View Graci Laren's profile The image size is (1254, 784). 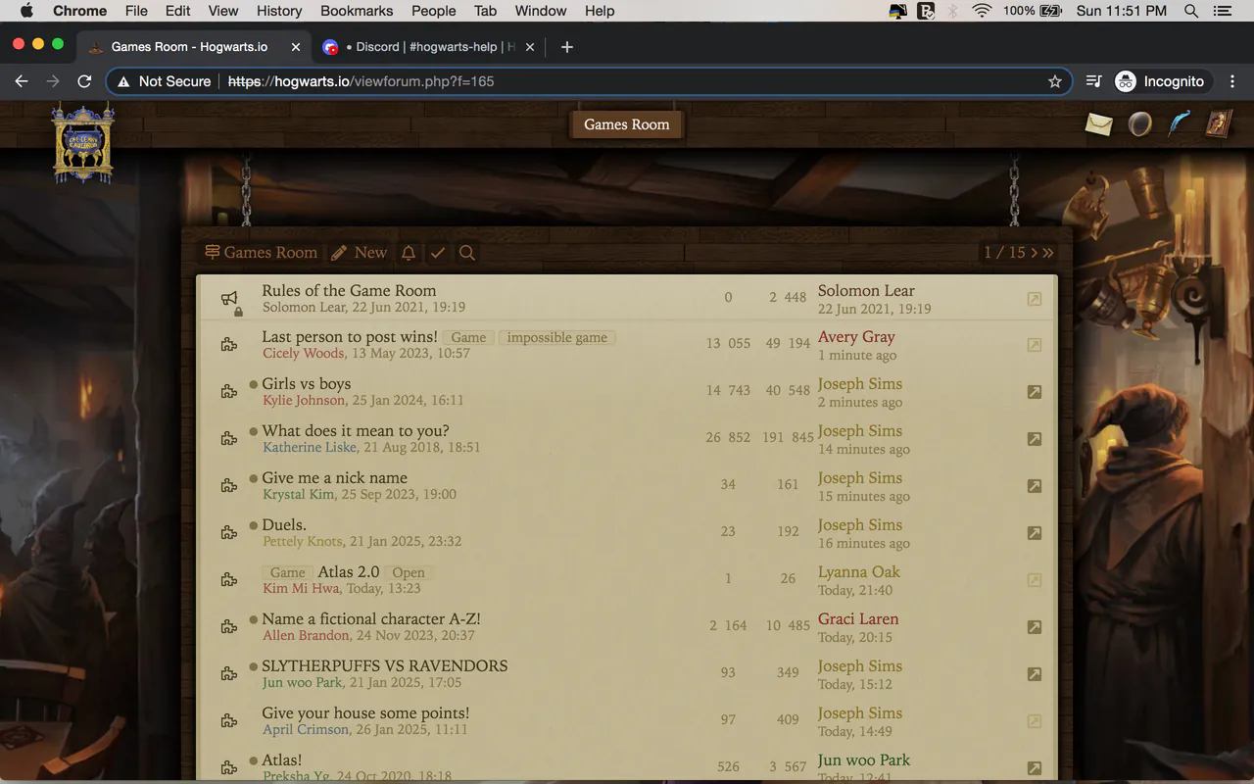point(858,619)
